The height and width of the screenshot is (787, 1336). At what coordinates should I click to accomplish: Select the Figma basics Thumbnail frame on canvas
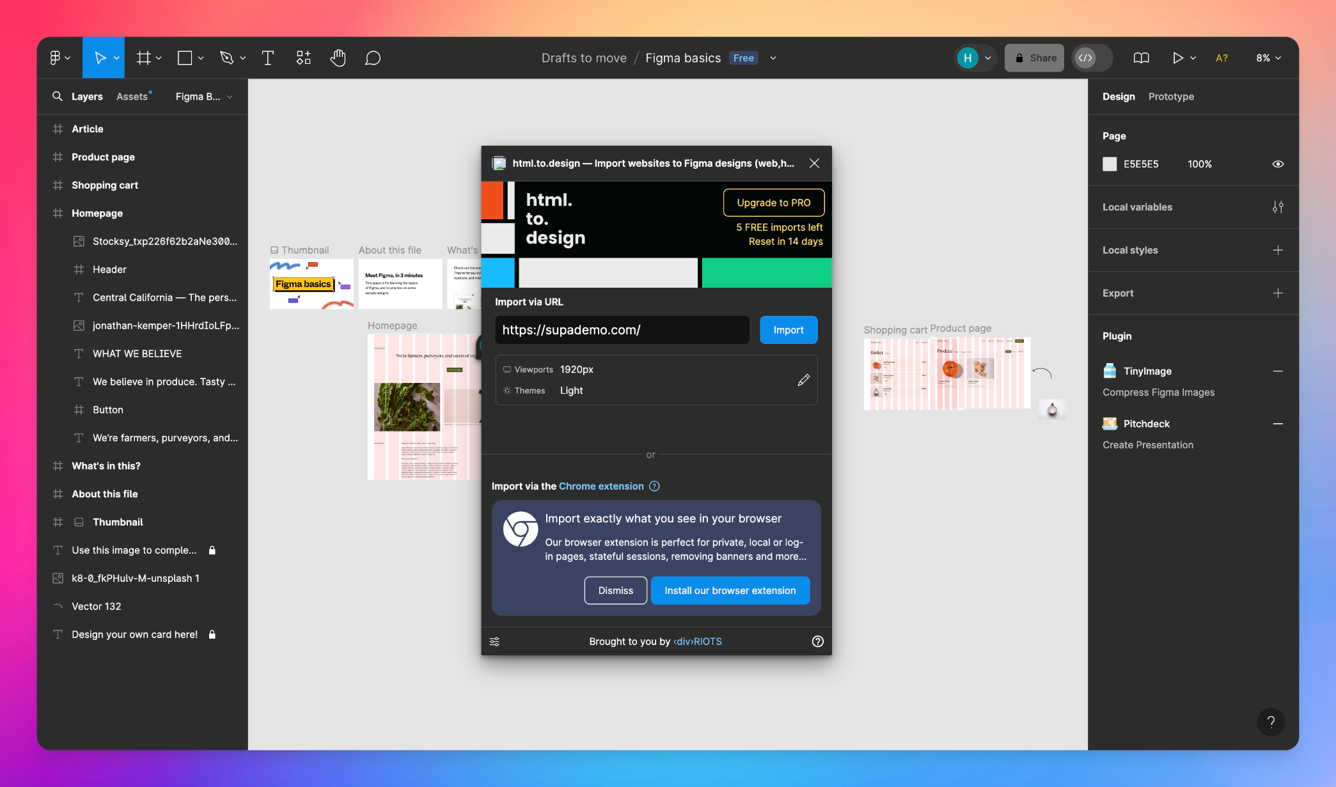pos(311,284)
